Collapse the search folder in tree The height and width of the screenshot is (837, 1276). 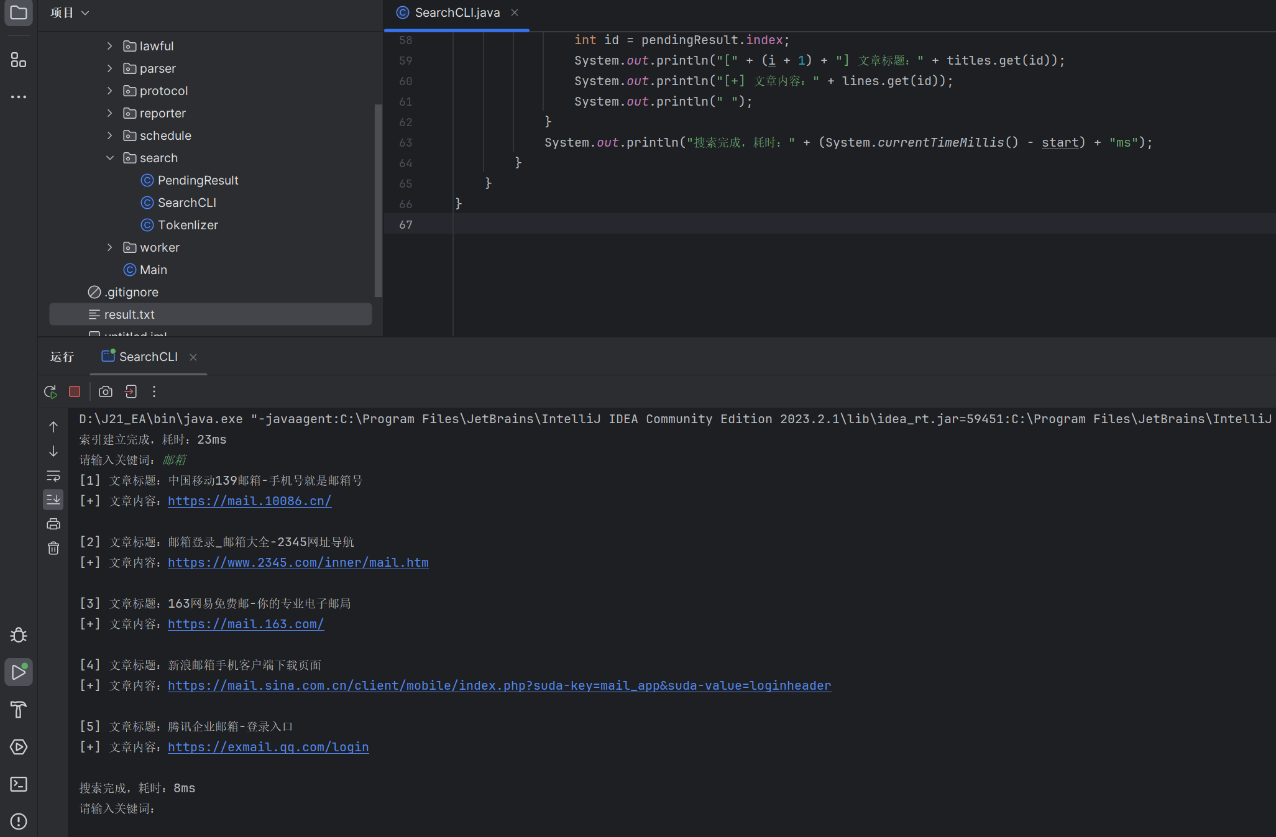click(x=110, y=158)
